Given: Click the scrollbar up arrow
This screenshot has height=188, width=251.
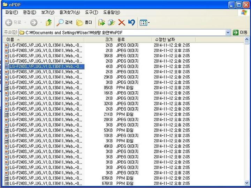Looking at the screenshot, I should click(x=247, y=39).
